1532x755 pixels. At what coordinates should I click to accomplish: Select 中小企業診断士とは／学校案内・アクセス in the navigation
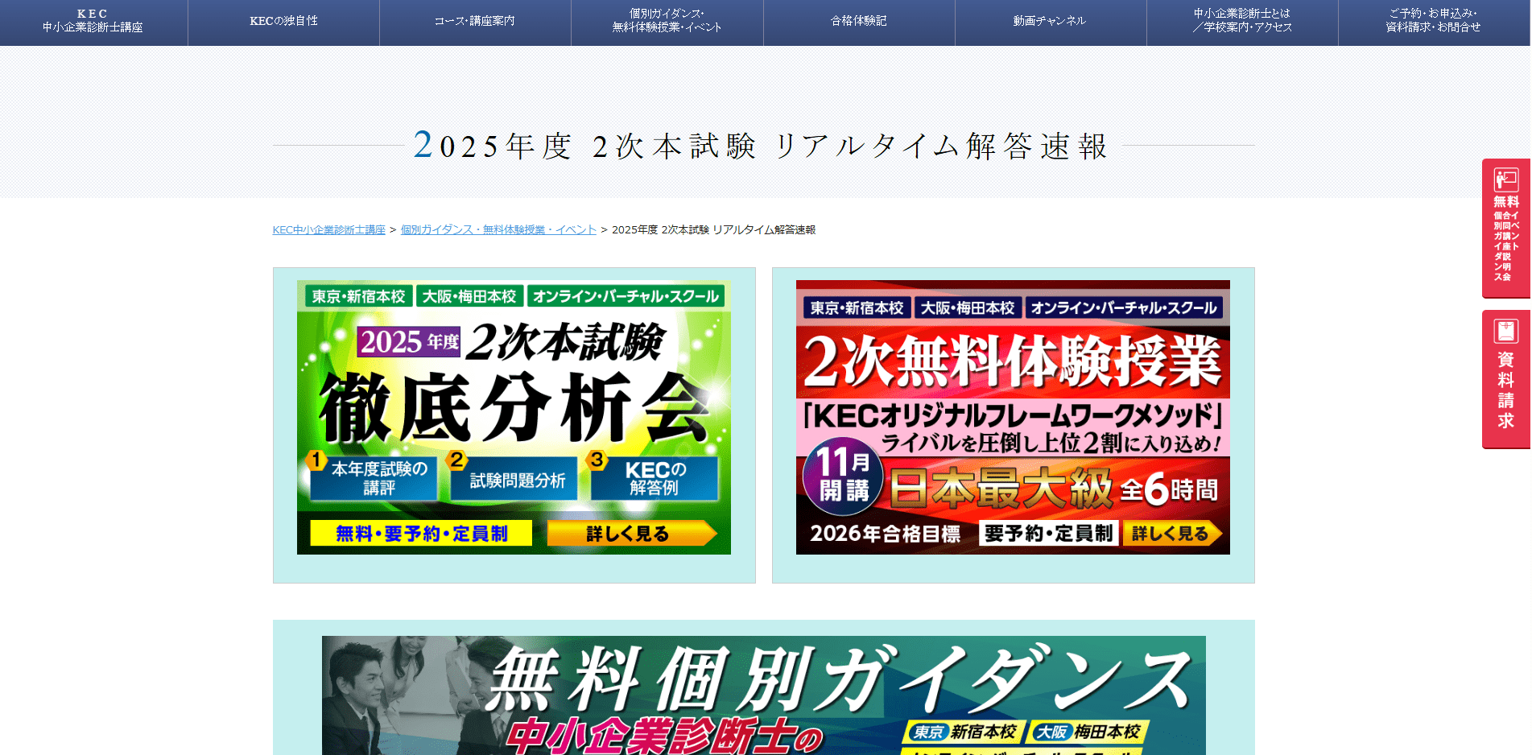1241,22
